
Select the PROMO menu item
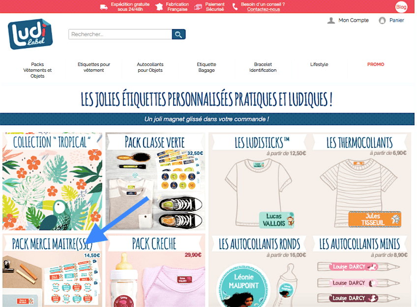coord(376,64)
